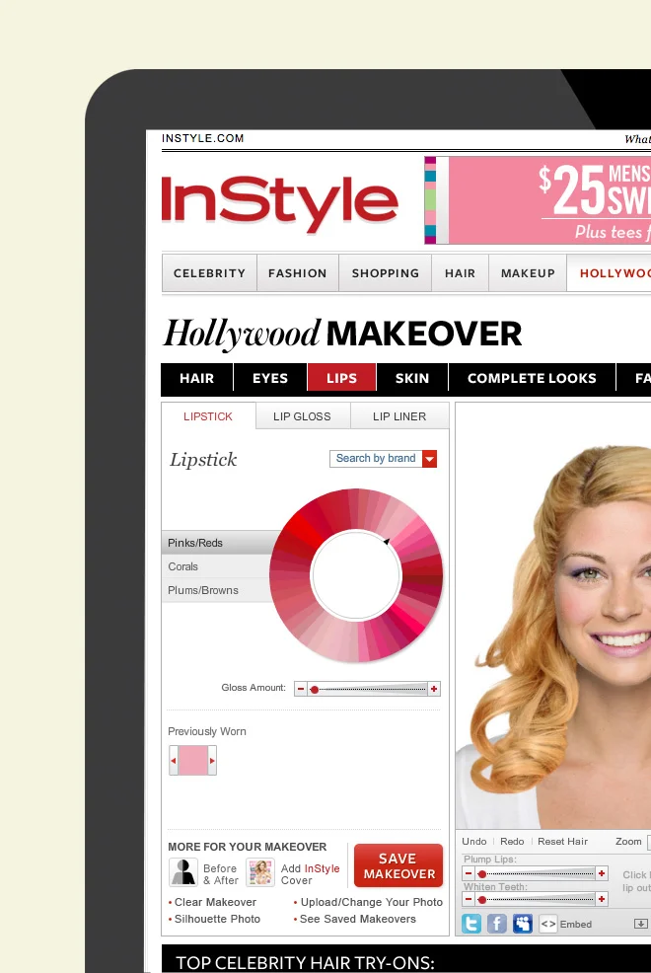Decrease Whiten Teeth with minus button

click(x=469, y=899)
